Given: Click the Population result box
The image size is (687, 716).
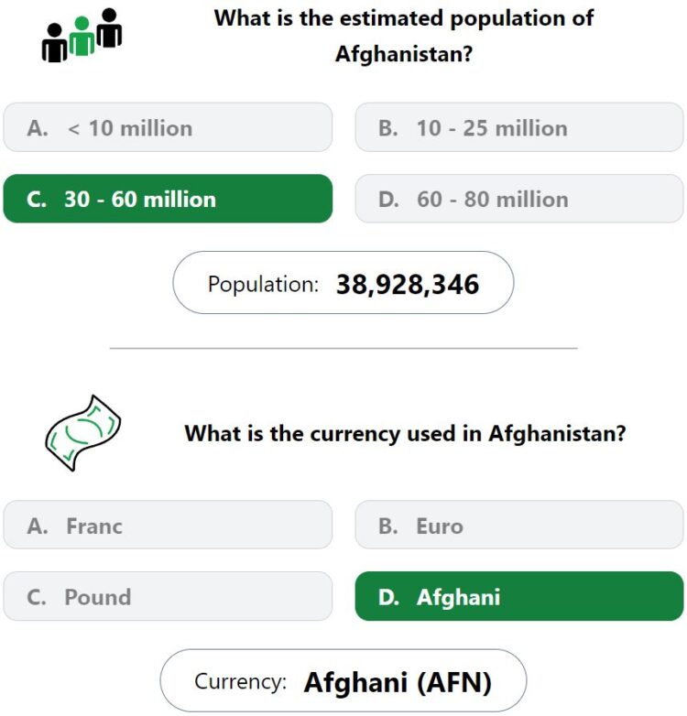Looking at the screenshot, I should point(343,282).
